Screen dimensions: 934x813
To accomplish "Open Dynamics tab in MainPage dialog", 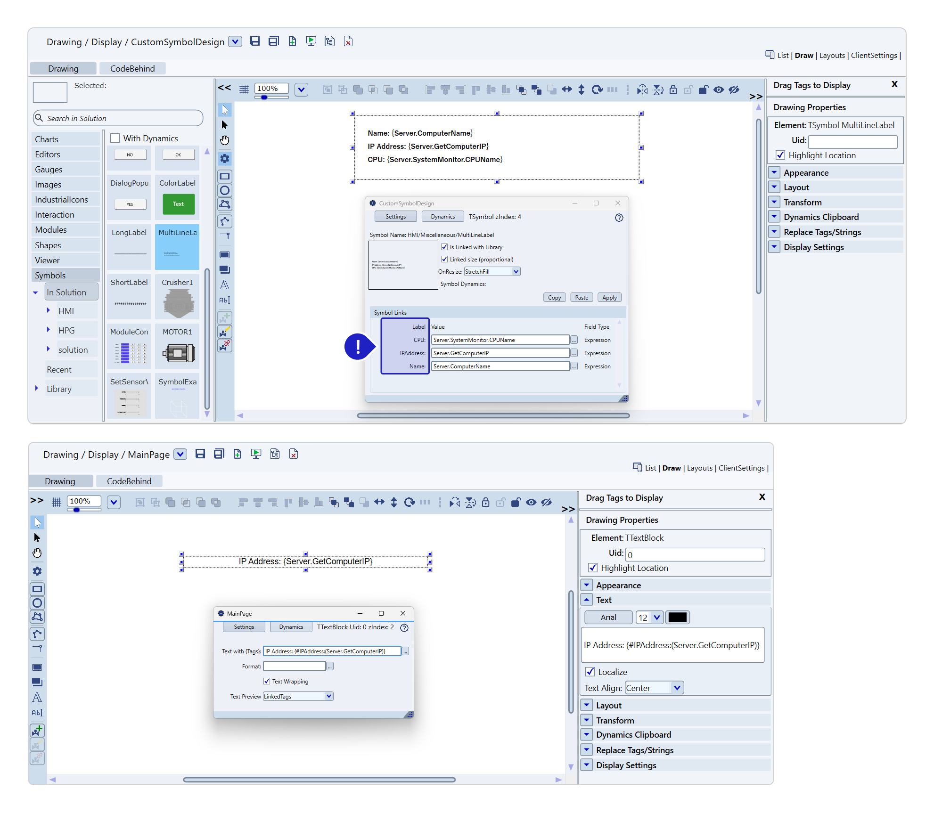I will click(x=291, y=627).
